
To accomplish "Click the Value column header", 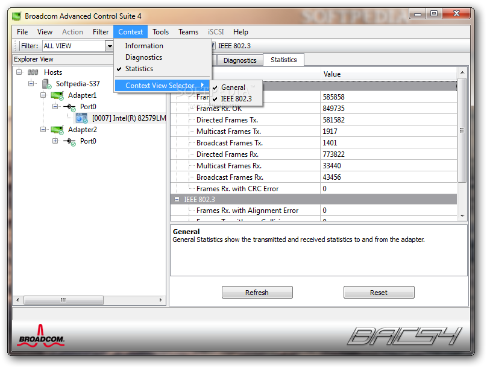I will click(x=389, y=74).
